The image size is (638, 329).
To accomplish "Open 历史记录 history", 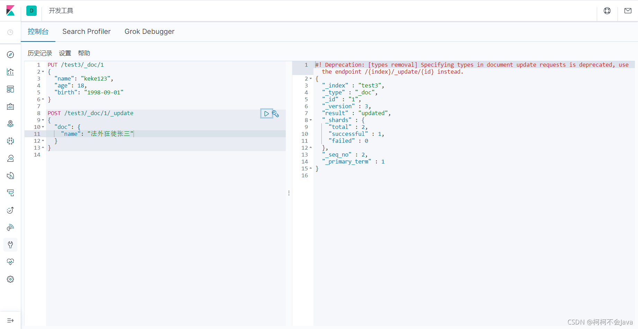I will tap(40, 53).
